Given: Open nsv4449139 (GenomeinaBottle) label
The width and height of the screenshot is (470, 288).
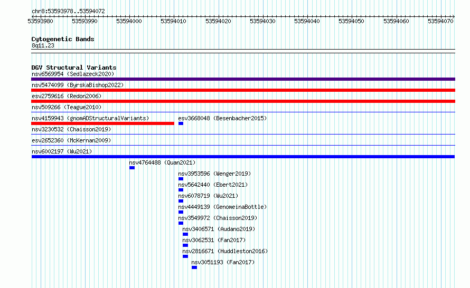Looking at the screenshot, I should 222,207.
